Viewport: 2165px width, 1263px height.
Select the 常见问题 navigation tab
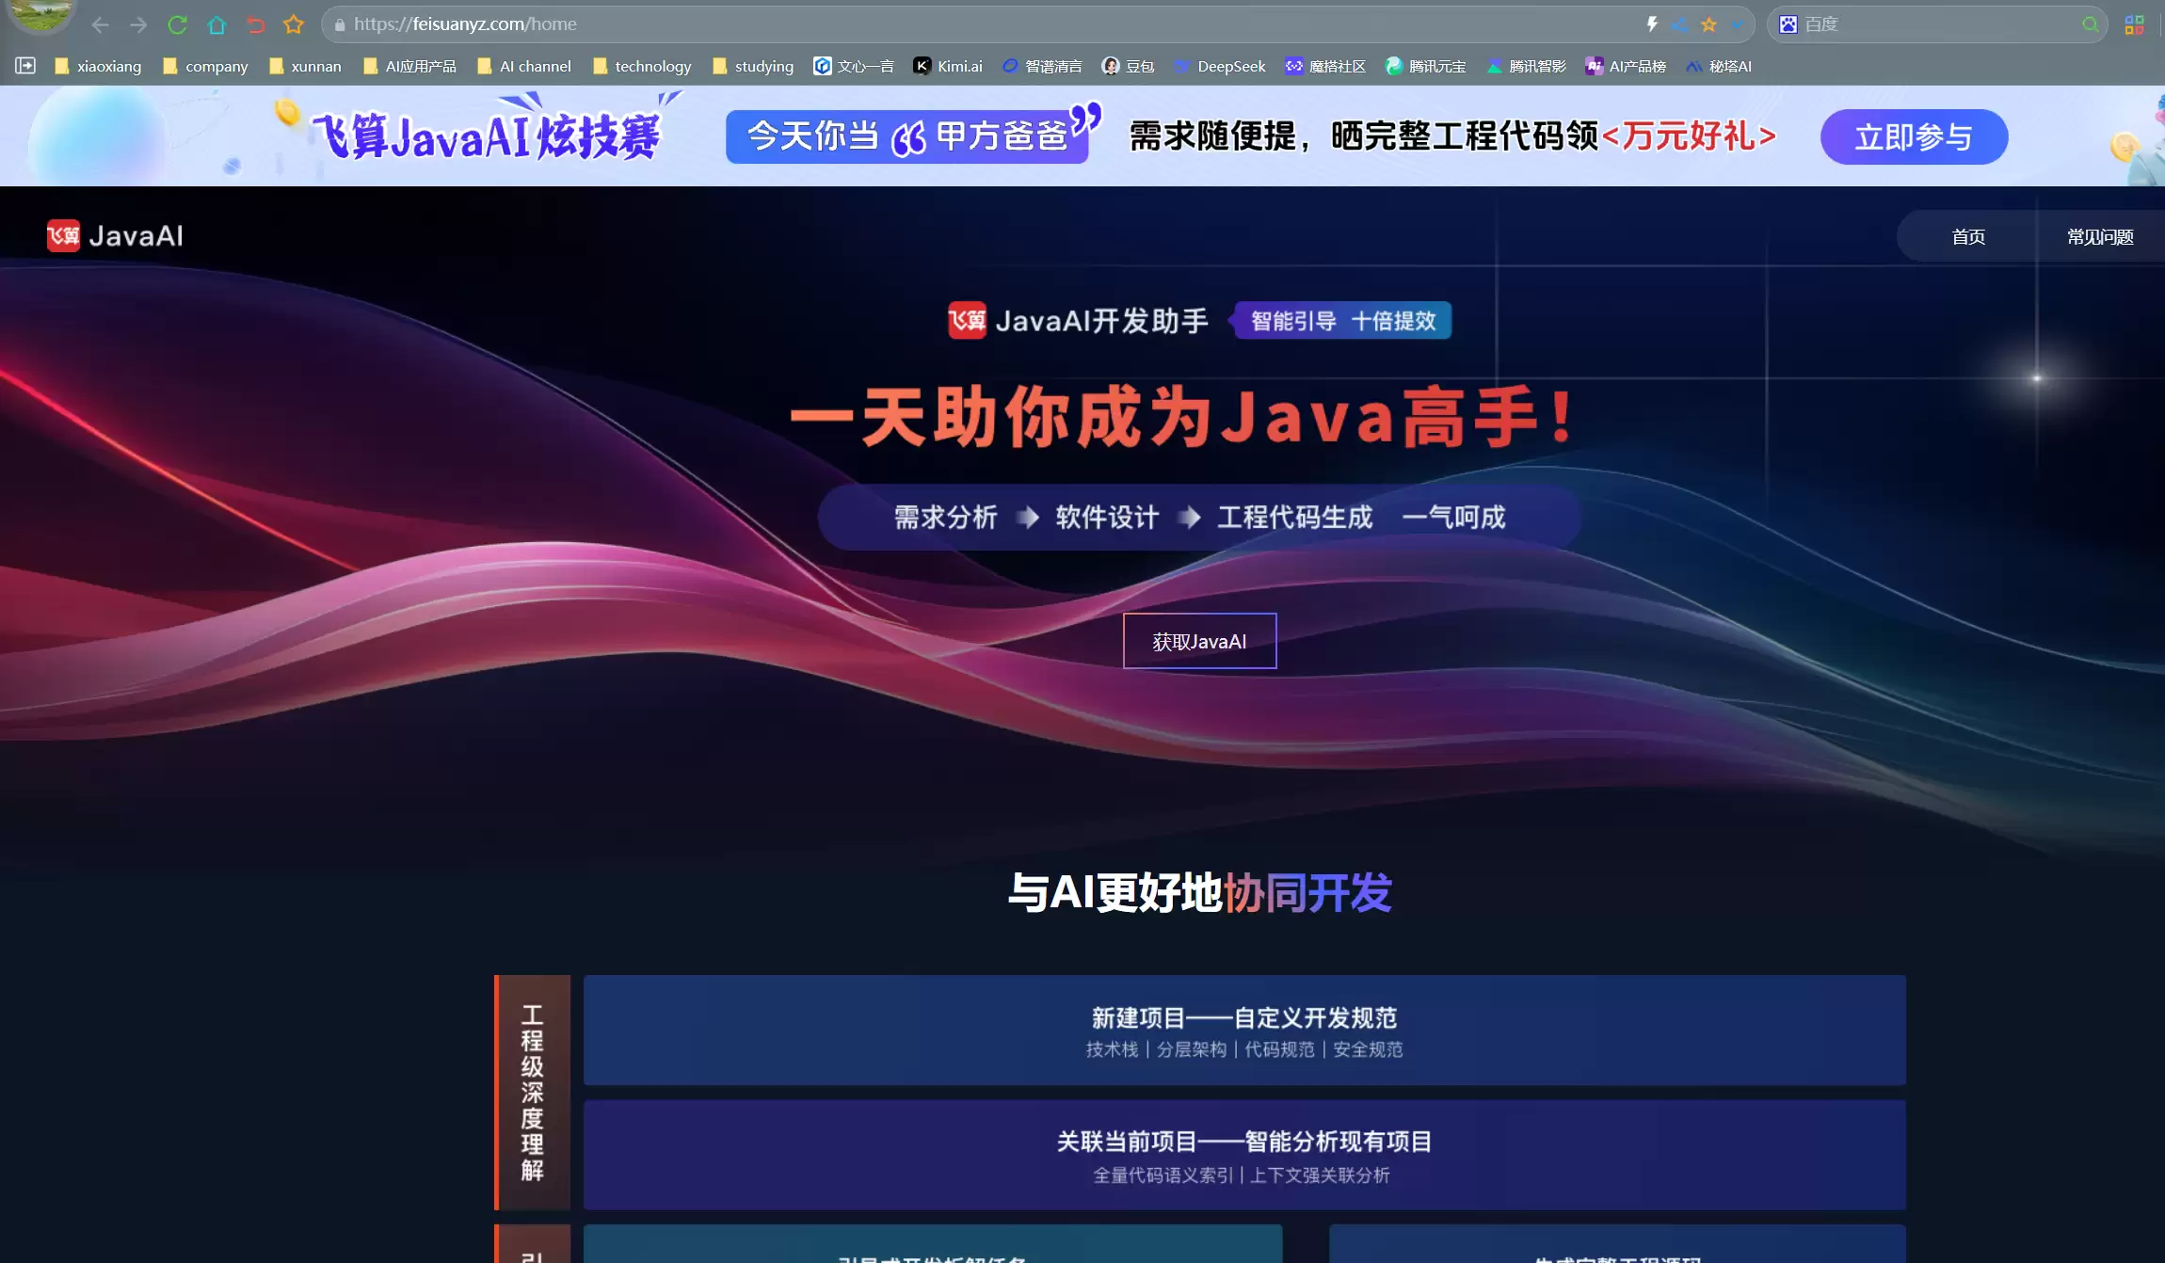[2100, 236]
